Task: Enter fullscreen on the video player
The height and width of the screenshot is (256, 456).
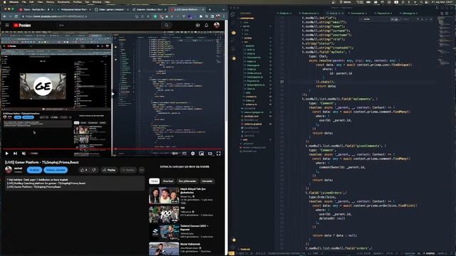Action: pyautogui.click(x=219, y=154)
